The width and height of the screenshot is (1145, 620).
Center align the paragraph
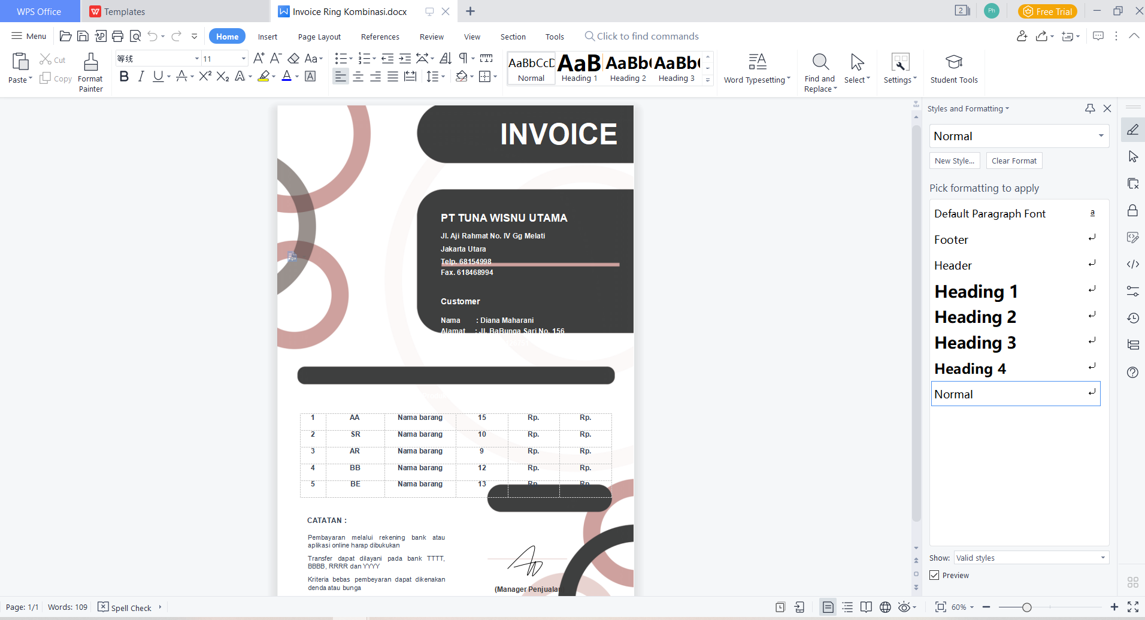[358, 76]
